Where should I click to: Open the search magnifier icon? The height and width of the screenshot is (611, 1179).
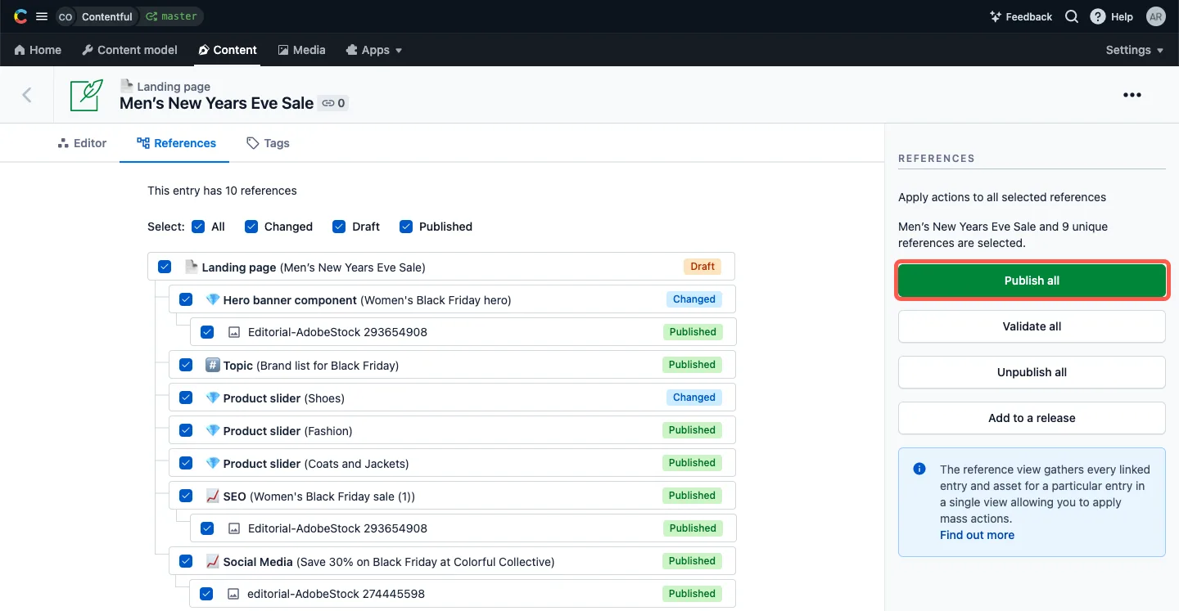(x=1071, y=16)
